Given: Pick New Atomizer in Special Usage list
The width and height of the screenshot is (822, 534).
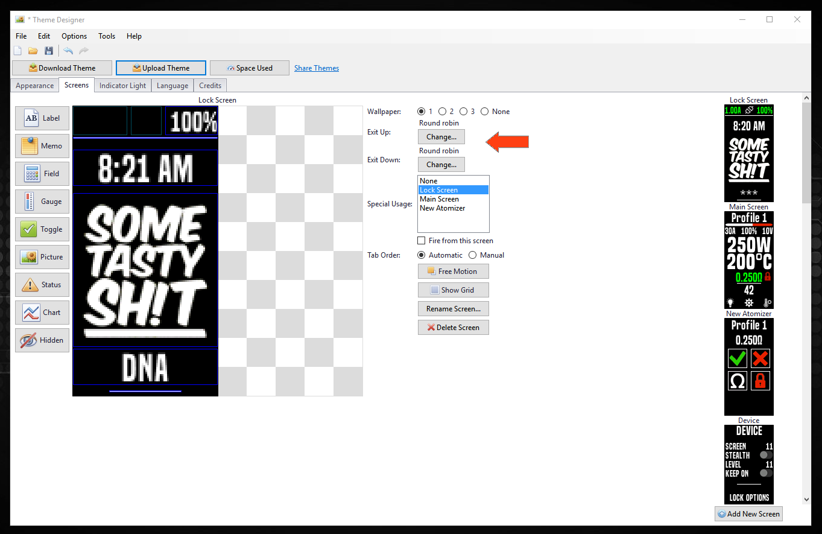Looking at the screenshot, I should 442,208.
